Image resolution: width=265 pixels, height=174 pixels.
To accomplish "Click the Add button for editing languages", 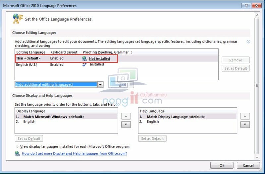I will (x=122, y=85).
